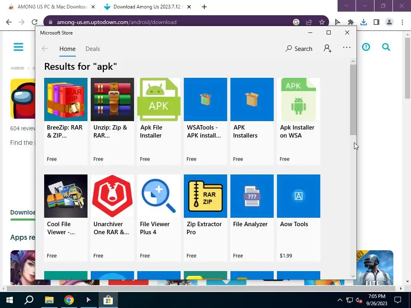This screenshot has width=411, height=308.
Task: Open the account sign-in icon in Store
Action: (328, 49)
